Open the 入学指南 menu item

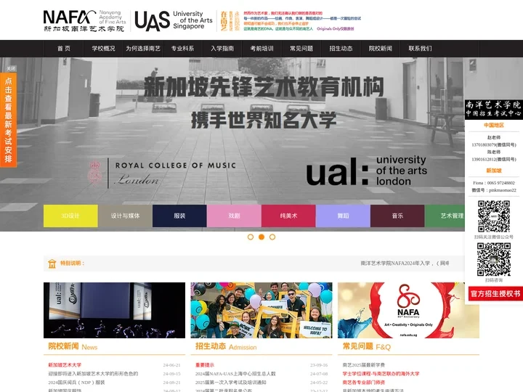(222, 49)
